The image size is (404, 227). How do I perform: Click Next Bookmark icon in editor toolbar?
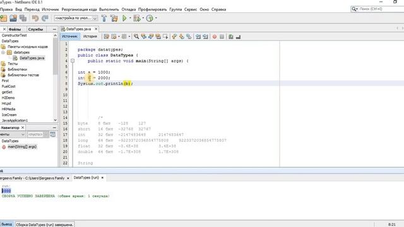(x=182, y=37)
